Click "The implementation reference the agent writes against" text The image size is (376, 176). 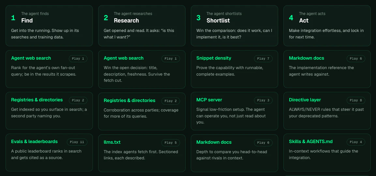coord(321,71)
